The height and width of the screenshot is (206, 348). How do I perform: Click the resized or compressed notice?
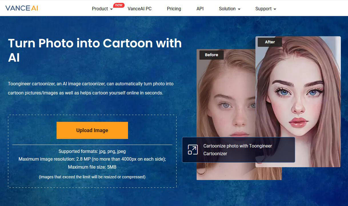92,177
